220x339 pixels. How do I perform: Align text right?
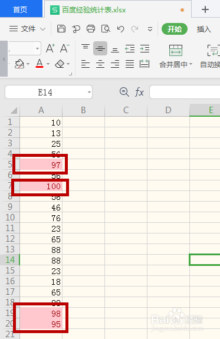point(115,64)
